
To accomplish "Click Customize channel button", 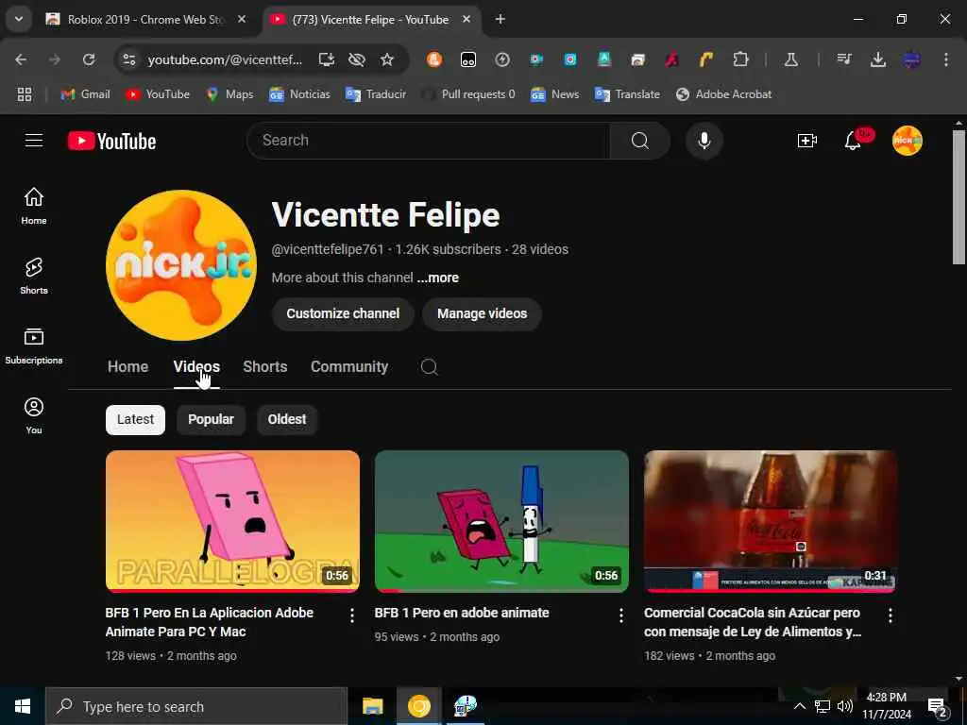I will 343,313.
